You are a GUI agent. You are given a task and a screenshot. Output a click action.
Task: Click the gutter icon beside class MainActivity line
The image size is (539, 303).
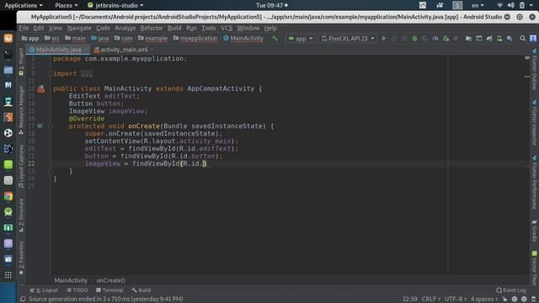click(x=41, y=89)
